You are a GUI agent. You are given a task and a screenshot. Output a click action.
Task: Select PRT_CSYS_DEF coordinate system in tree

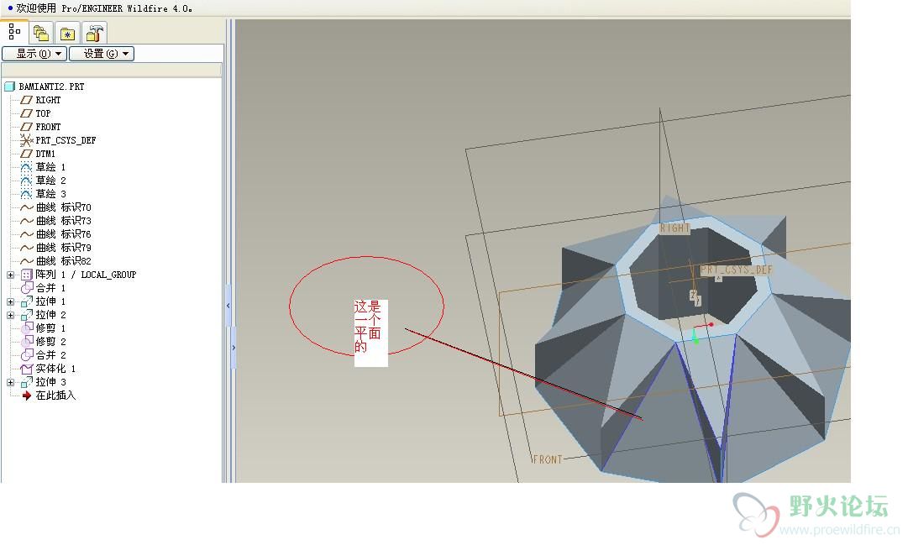coord(66,140)
